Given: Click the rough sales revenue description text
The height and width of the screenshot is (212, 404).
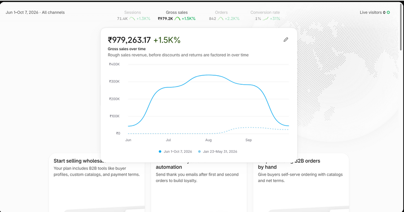Looking at the screenshot, I should click(x=178, y=55).
